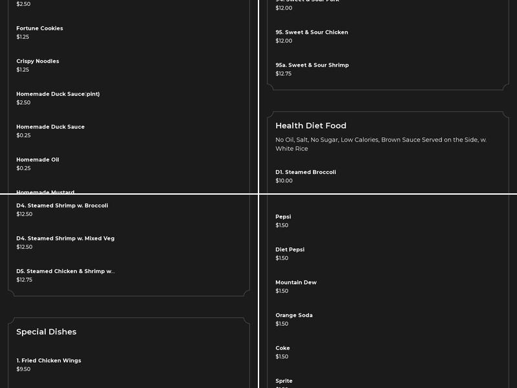Choose Crispy Noodles for $1.25
517x388 pixels.
click(37, 61)
